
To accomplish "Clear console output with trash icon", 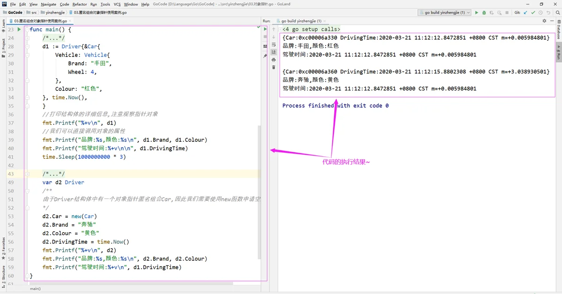I will [x=274, y=67].
